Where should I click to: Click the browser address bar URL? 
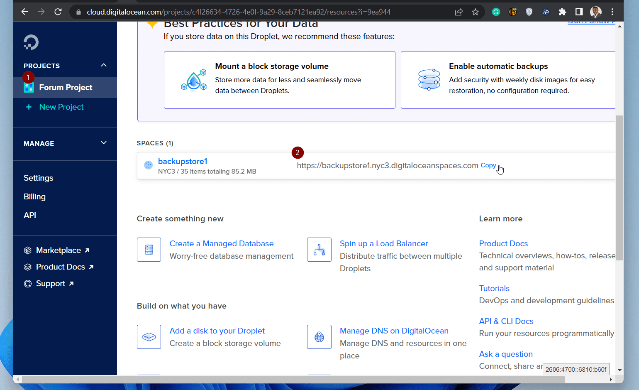(239, 12)
